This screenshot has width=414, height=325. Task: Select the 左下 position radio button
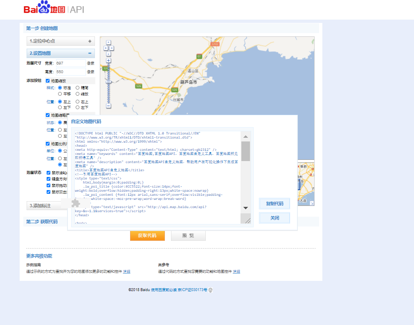60,108
